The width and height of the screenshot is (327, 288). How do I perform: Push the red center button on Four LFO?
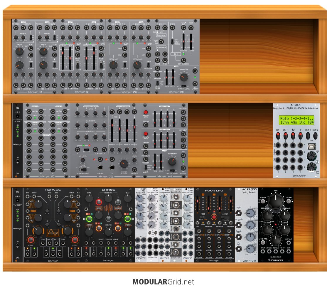pos(214,217)
